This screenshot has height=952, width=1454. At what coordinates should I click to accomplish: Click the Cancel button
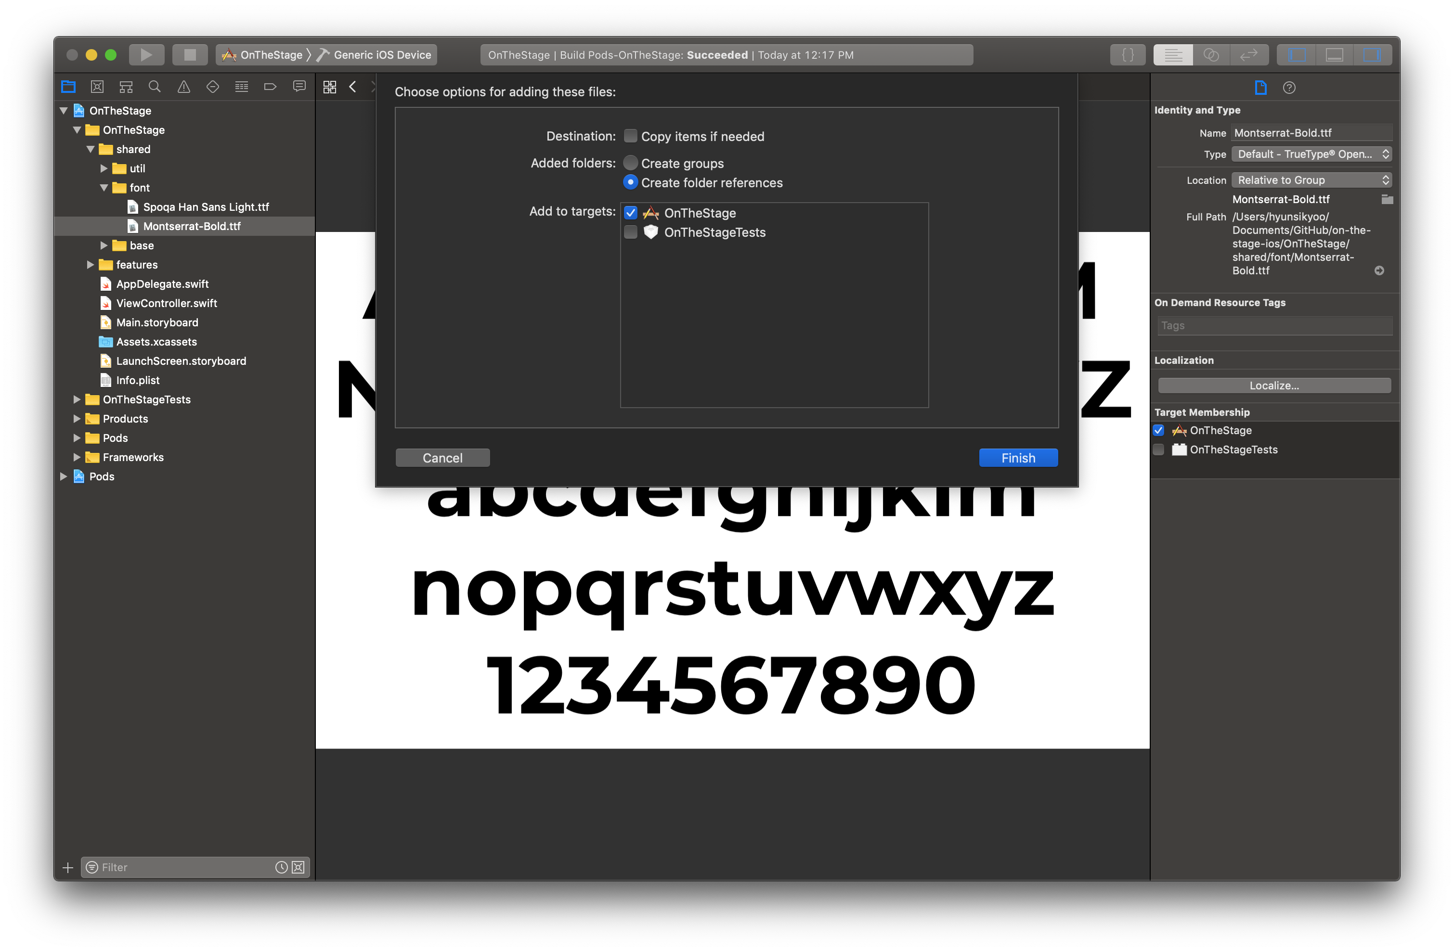pos(442,458)
